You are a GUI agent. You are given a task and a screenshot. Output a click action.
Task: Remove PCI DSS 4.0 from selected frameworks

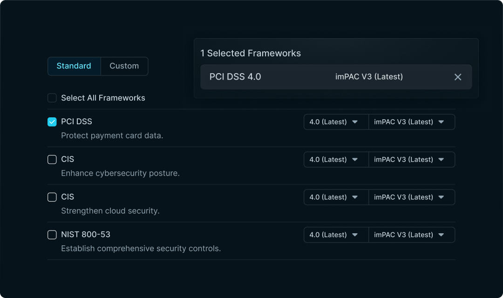[x=458, y=77]
